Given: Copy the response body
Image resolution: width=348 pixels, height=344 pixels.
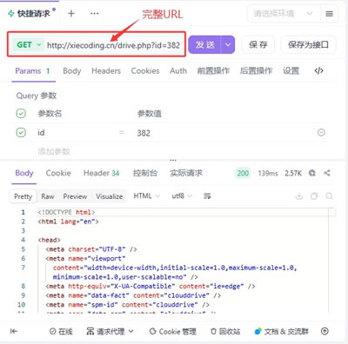Looking at the screenshot, I should (x=314, y=196).
